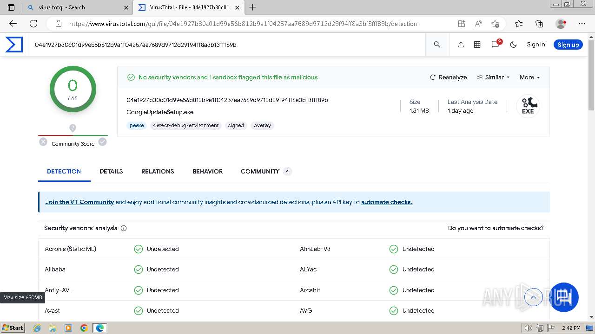Close the virus totql Search tab
595x334 pixels.
(x=126, y=7)
